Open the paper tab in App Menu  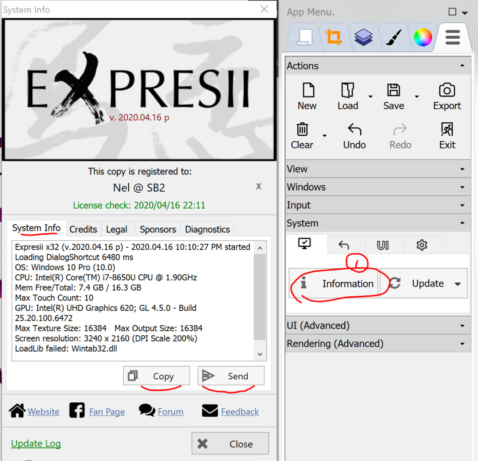[304, 37]
